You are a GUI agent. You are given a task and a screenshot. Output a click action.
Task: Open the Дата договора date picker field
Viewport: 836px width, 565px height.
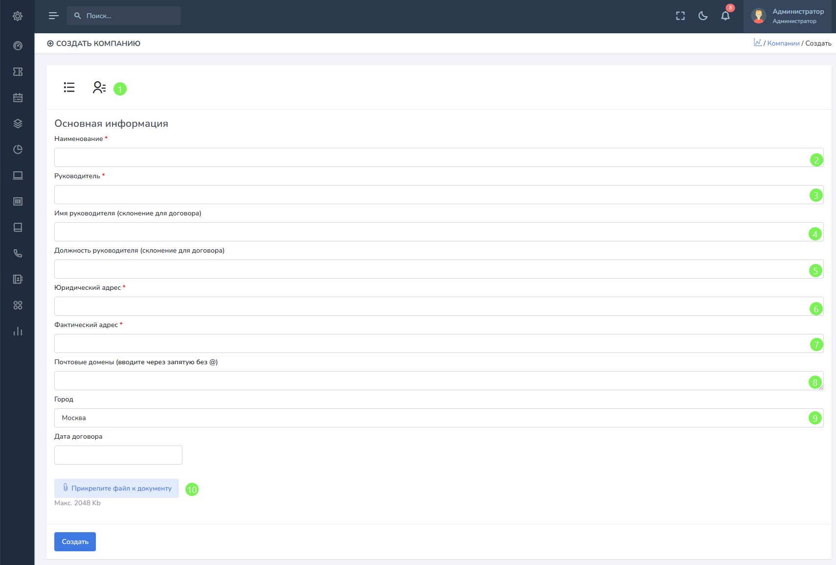[118, 455]
